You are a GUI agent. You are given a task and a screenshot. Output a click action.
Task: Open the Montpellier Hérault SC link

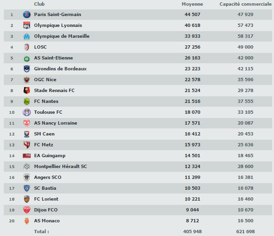pos(61,167)
